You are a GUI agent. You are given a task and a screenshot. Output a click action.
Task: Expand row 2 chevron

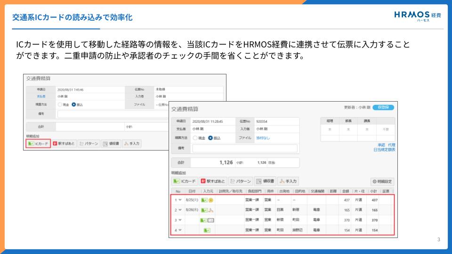coord(180,210)
